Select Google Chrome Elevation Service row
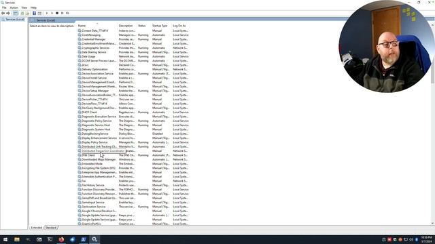Viewport: 435px width, 244px height. click(133, 211)
